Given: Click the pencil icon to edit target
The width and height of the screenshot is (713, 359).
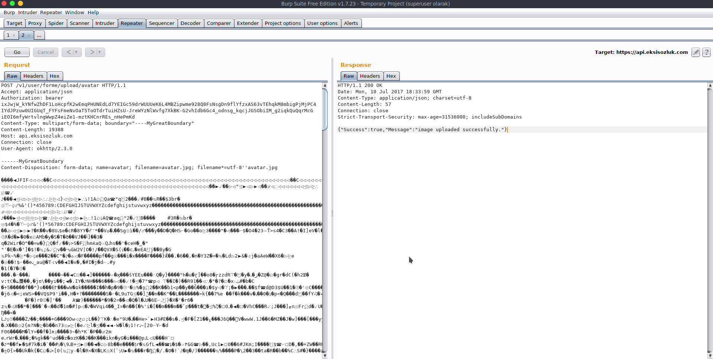Looking at the screenshot, I should 696,52.
